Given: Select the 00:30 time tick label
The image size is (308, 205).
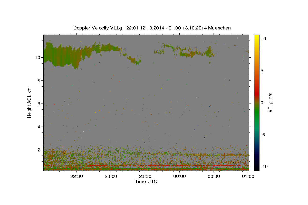Looking at the screenshot, I should click(x=214, y=176).
